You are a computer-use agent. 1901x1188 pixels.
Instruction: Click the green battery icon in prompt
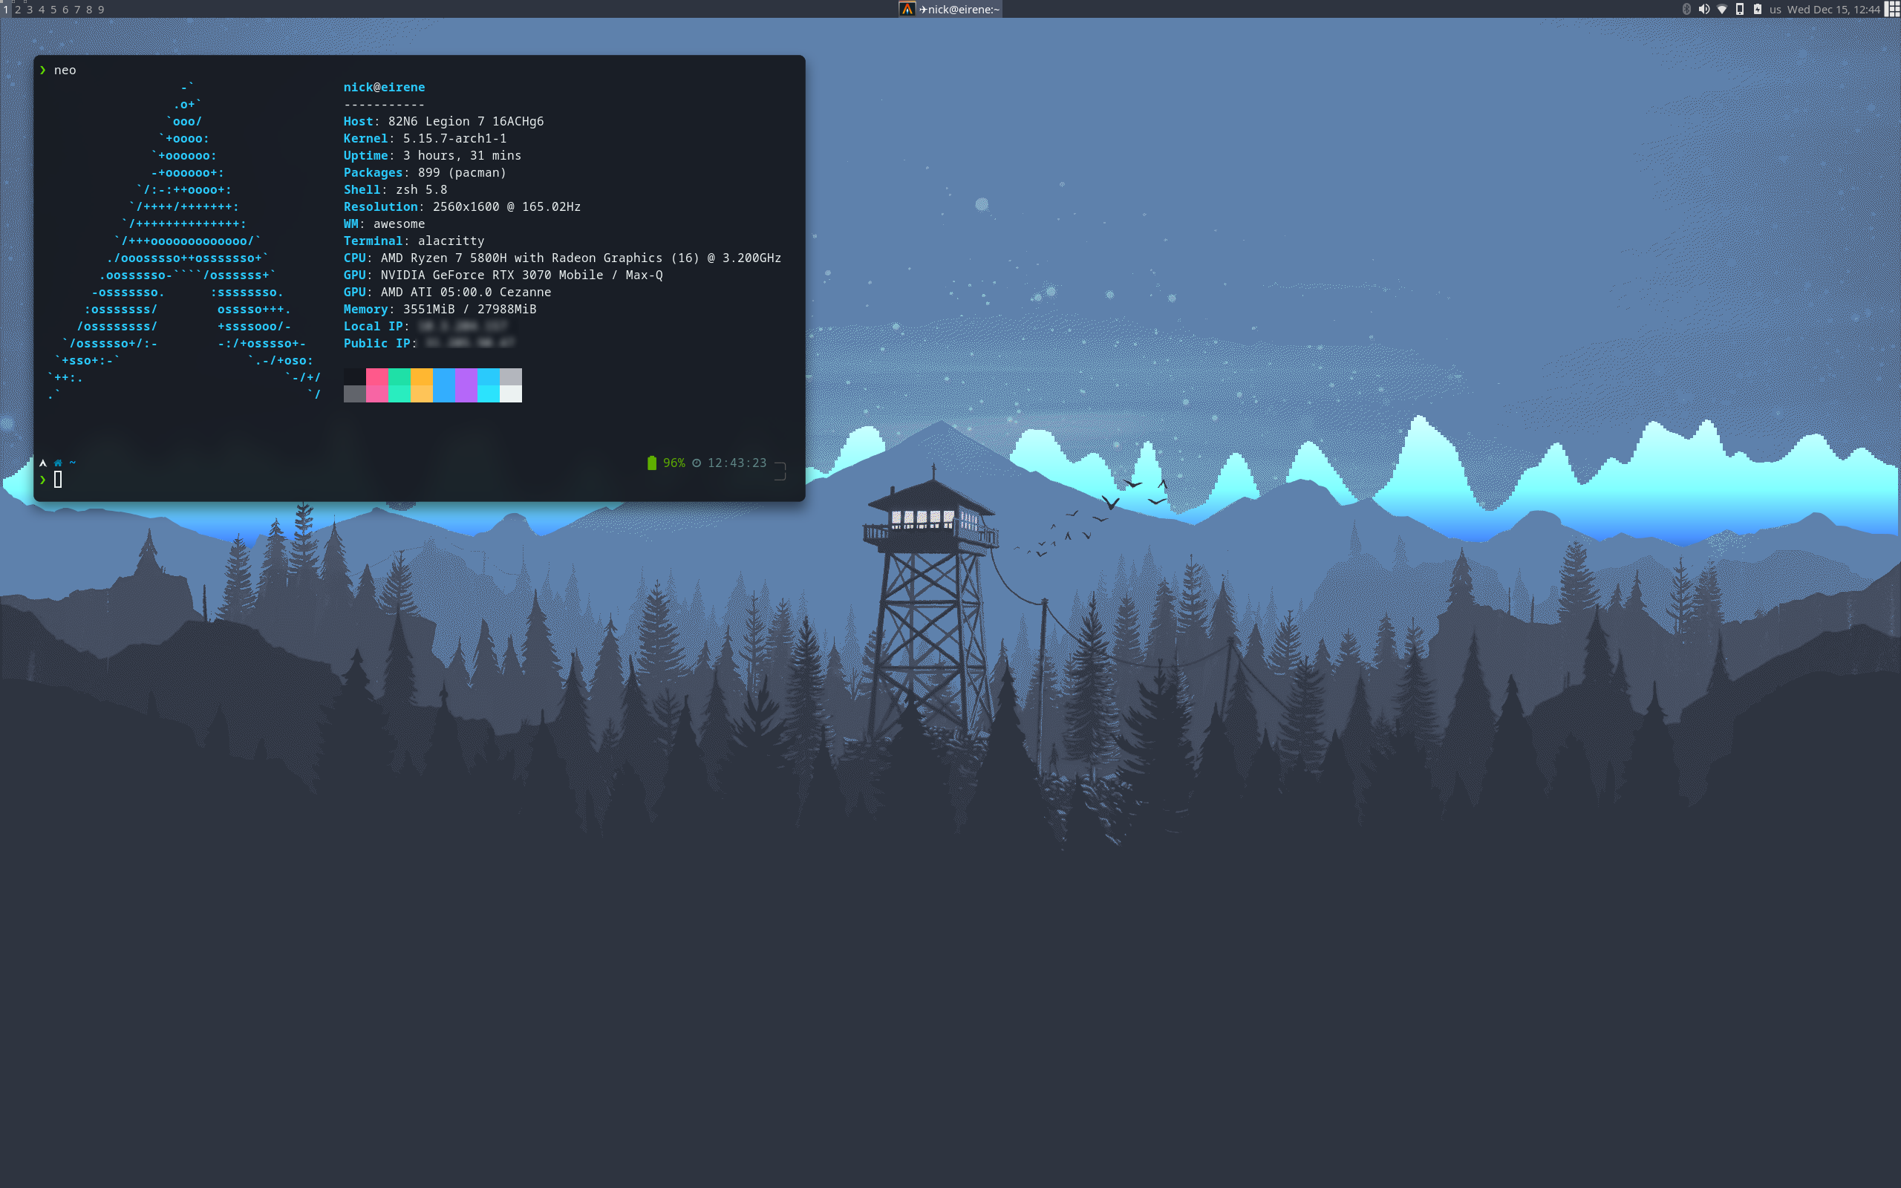click(651, 463)
